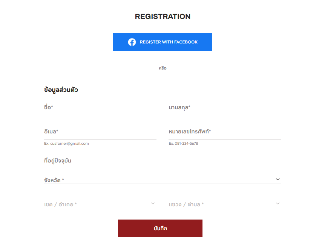Viewport: 319px width, 246px height.
Task: Expand province list via its chevron arrow
Action: click(278, 179)
